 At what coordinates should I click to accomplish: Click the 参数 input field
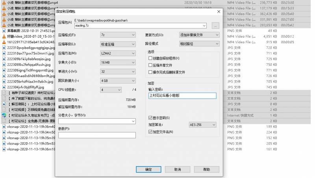tap(97, 135)
